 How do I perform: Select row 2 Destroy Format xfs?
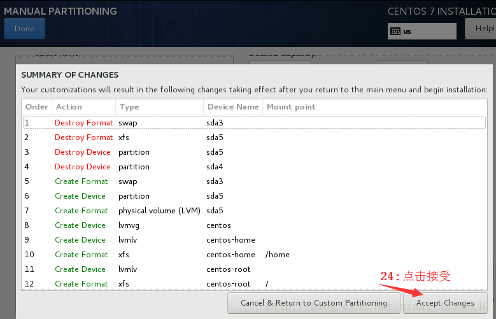coord(254,138)
